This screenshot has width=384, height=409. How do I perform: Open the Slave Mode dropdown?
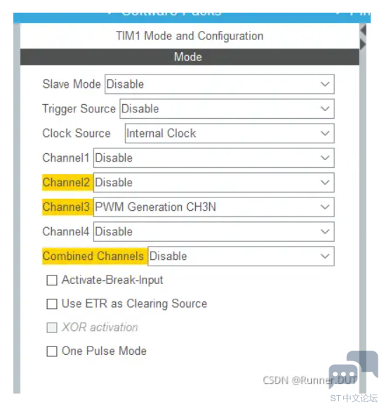click(x=219, y=84)
